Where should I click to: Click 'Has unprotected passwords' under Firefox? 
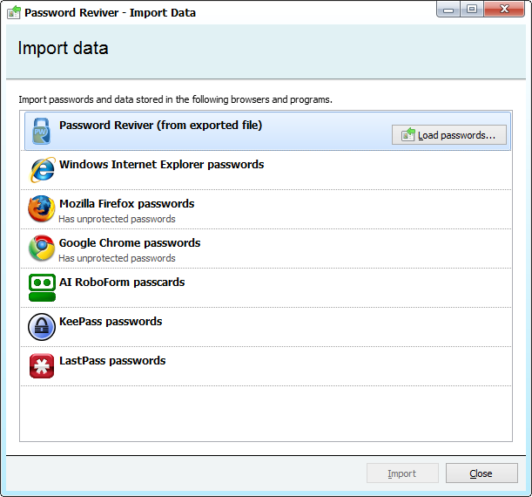coord(117,219)
